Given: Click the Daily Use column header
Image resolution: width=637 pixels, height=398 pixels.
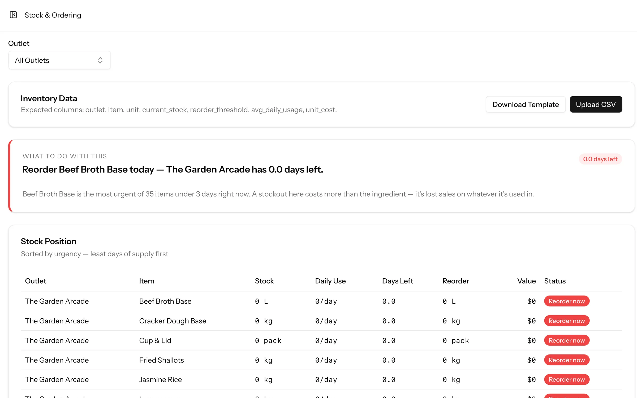Looking at the screenshot, I should click(x=330, y=281).
